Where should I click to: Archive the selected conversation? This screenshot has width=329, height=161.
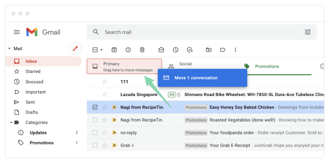point(114,50)
